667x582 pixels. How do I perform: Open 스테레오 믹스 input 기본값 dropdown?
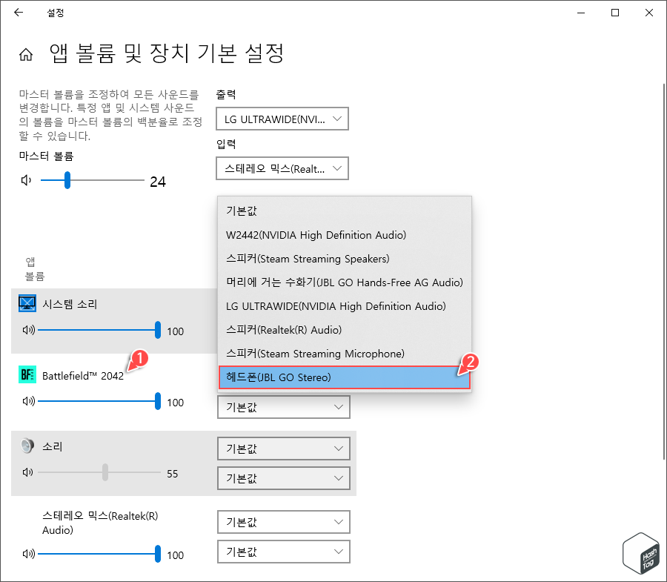pos(284,552)
